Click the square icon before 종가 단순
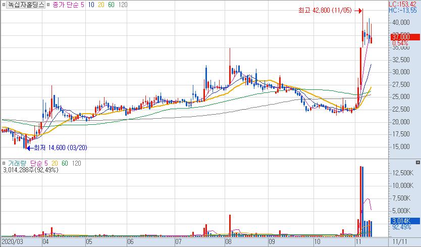This screenshot has height=247, width=421. 48,5
